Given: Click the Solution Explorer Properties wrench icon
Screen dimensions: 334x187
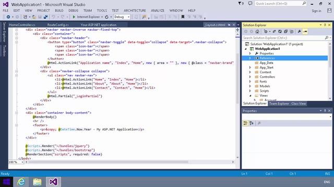Looking at the screenshot, I should [x=299, y=32].
